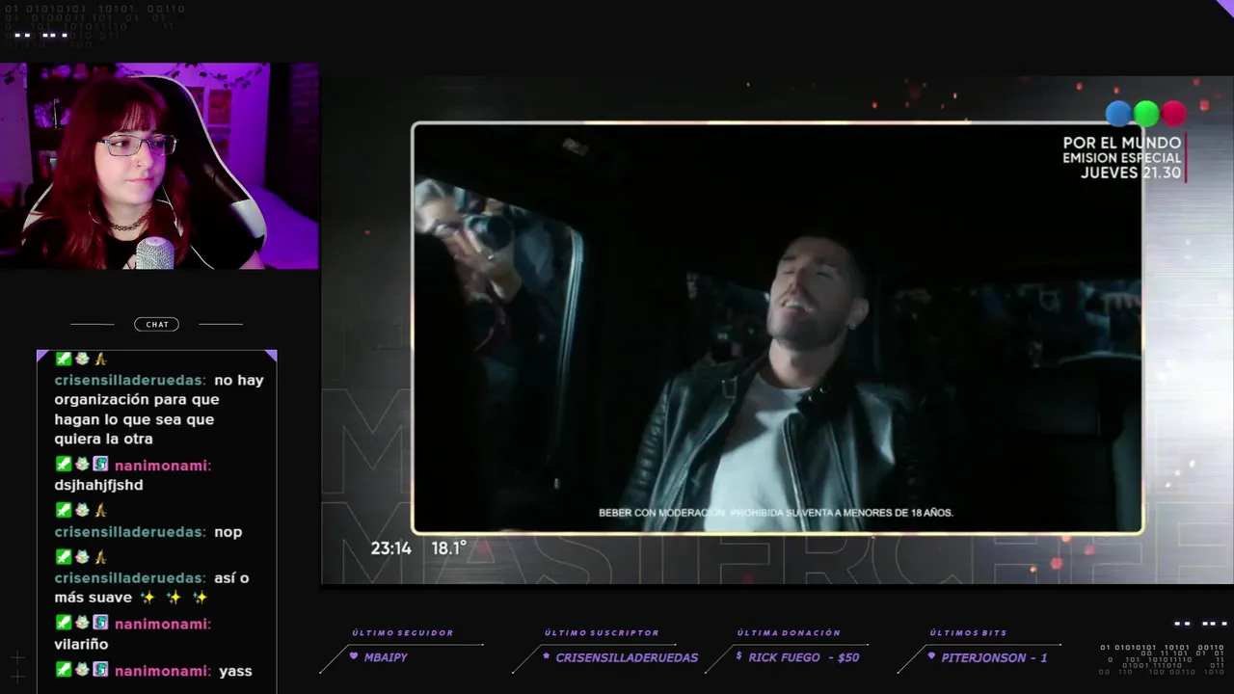Select chat text 'organización para que'
The height and width of the screenshot is (694, 1234).
pos(136,399)
